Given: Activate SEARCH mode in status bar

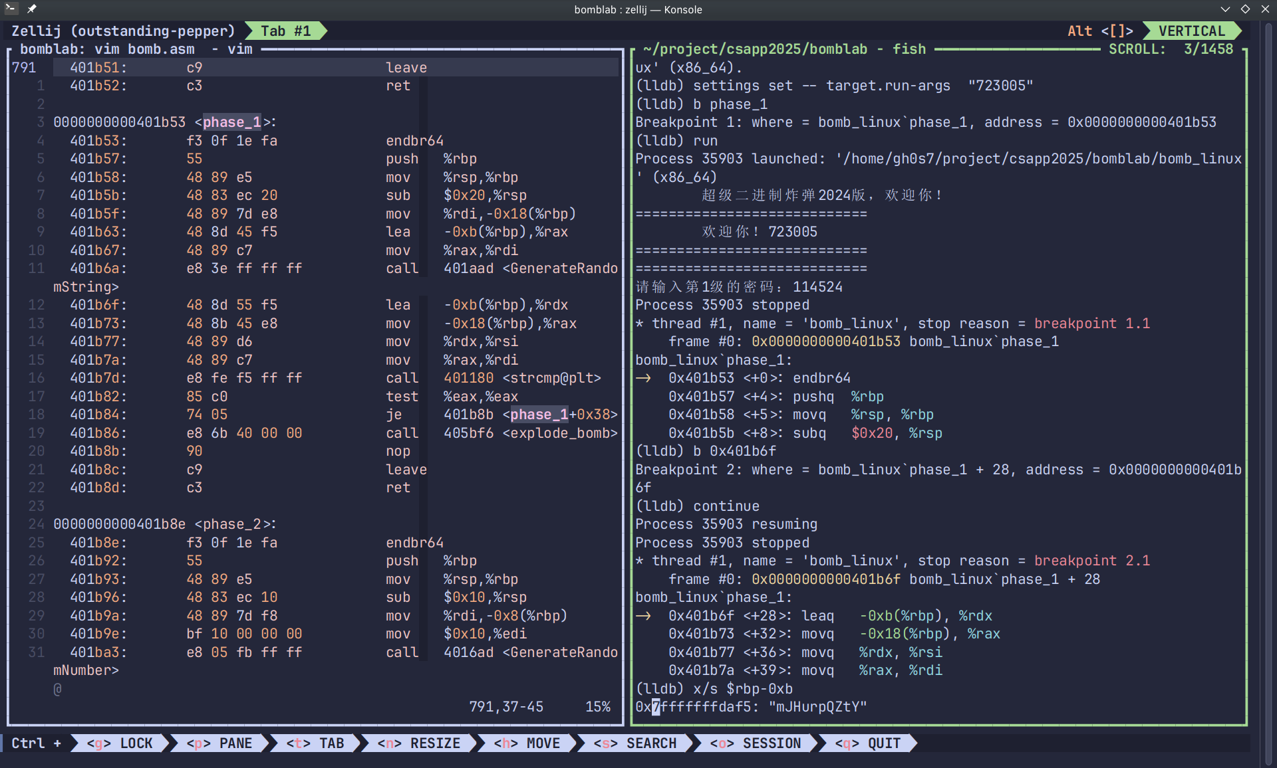Looking at the screenshot, I should [635, 743].
